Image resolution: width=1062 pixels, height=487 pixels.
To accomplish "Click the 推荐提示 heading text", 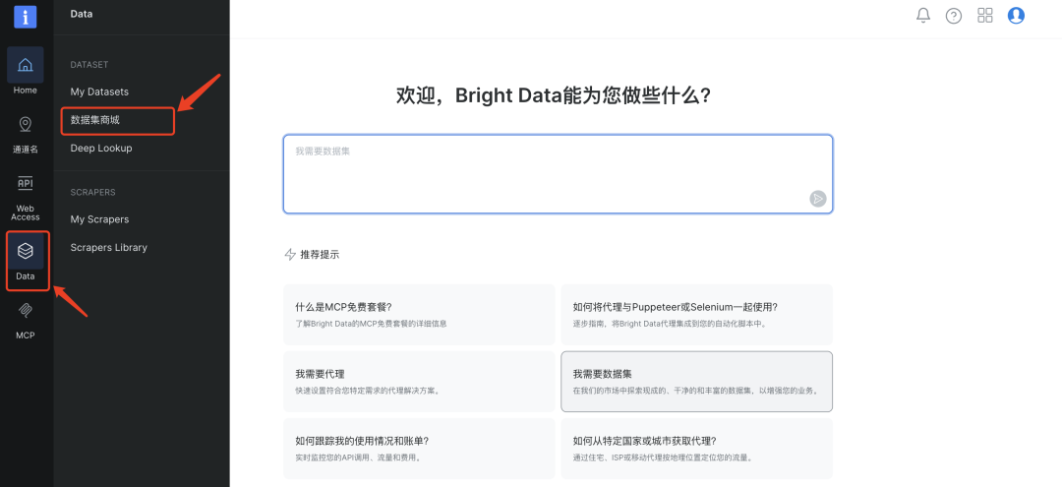I will click(320, 255).
